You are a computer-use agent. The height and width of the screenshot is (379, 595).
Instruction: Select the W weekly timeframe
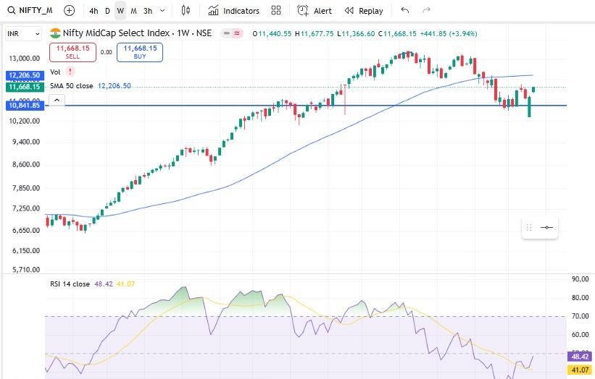tap(120, 11)
